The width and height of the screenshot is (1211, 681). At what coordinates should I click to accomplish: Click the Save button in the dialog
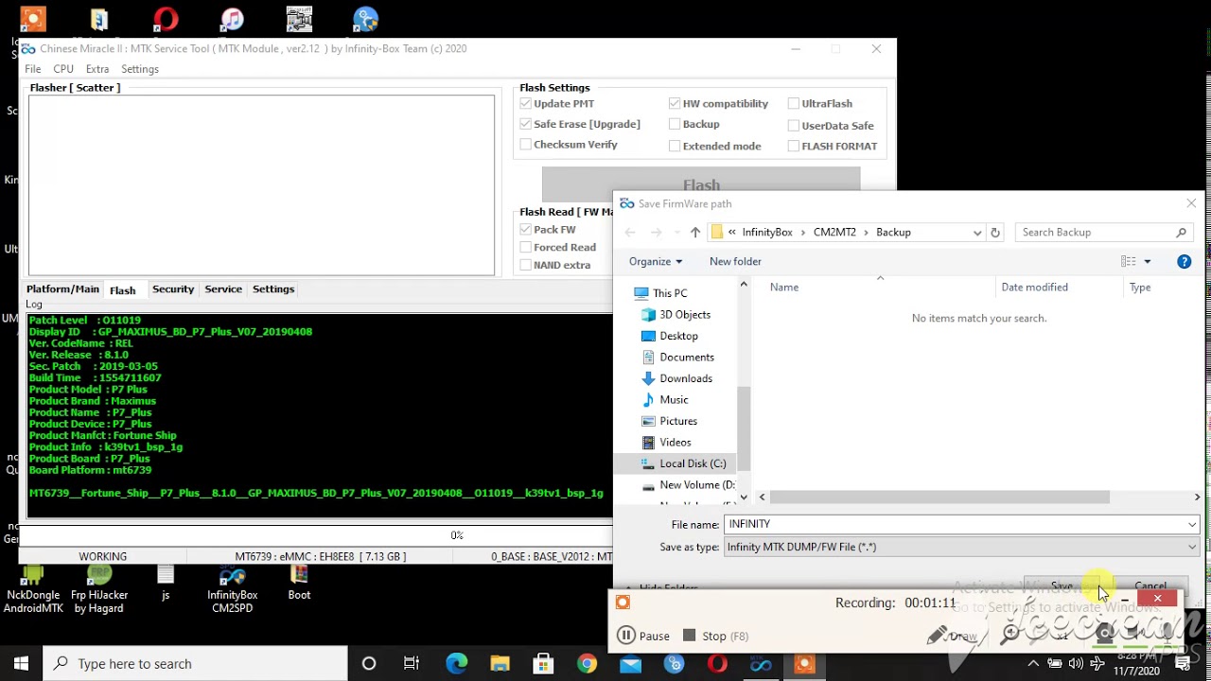click(x=1062, y=586)
